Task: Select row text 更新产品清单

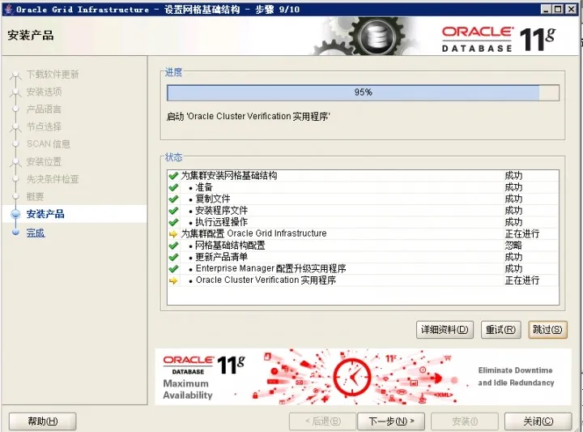Action: click(222, 257)
